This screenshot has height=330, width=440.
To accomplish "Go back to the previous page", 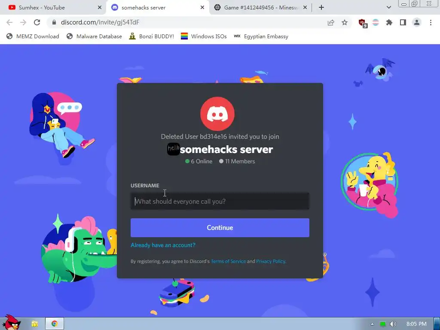I will (9, 22).
